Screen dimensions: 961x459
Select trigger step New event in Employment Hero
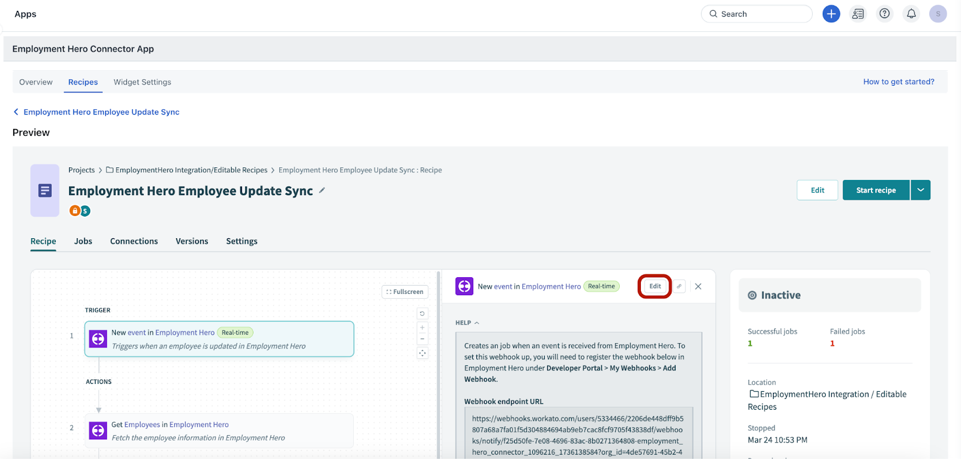point(219,339)
